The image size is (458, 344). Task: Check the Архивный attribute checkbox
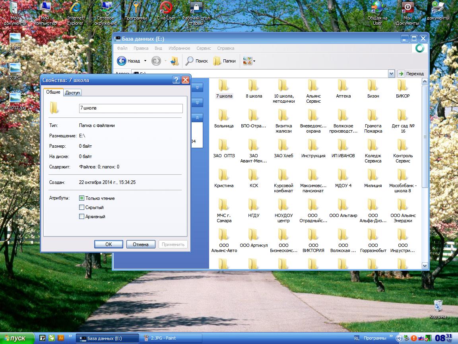tap(82, 217)
